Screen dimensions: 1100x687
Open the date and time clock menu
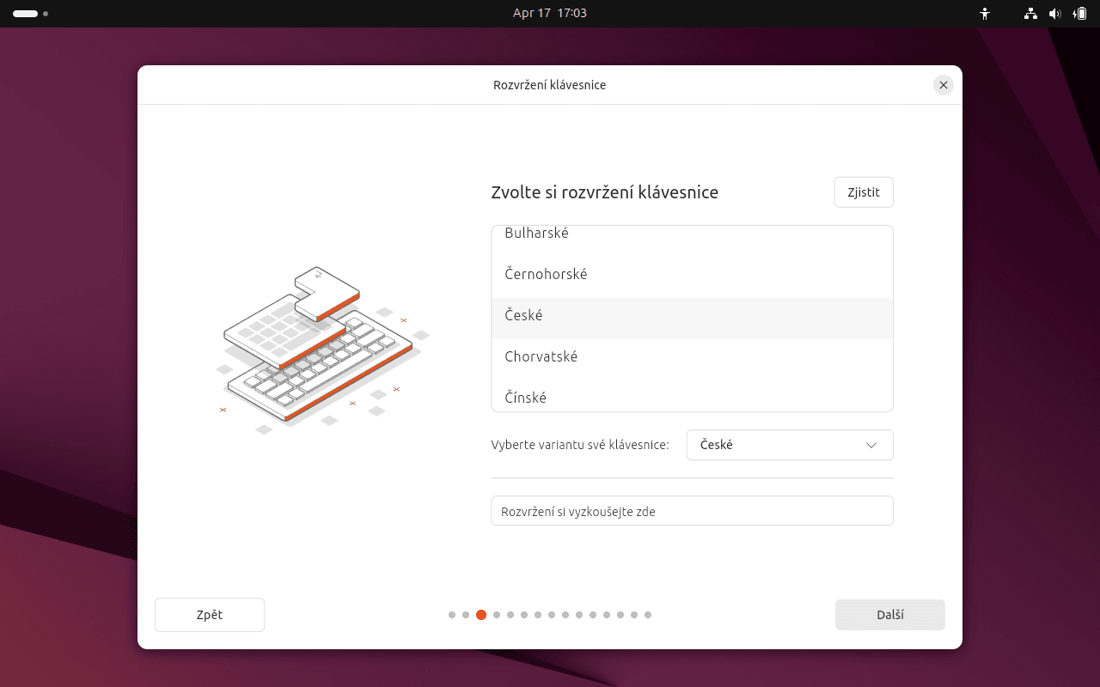coord(550,14)
